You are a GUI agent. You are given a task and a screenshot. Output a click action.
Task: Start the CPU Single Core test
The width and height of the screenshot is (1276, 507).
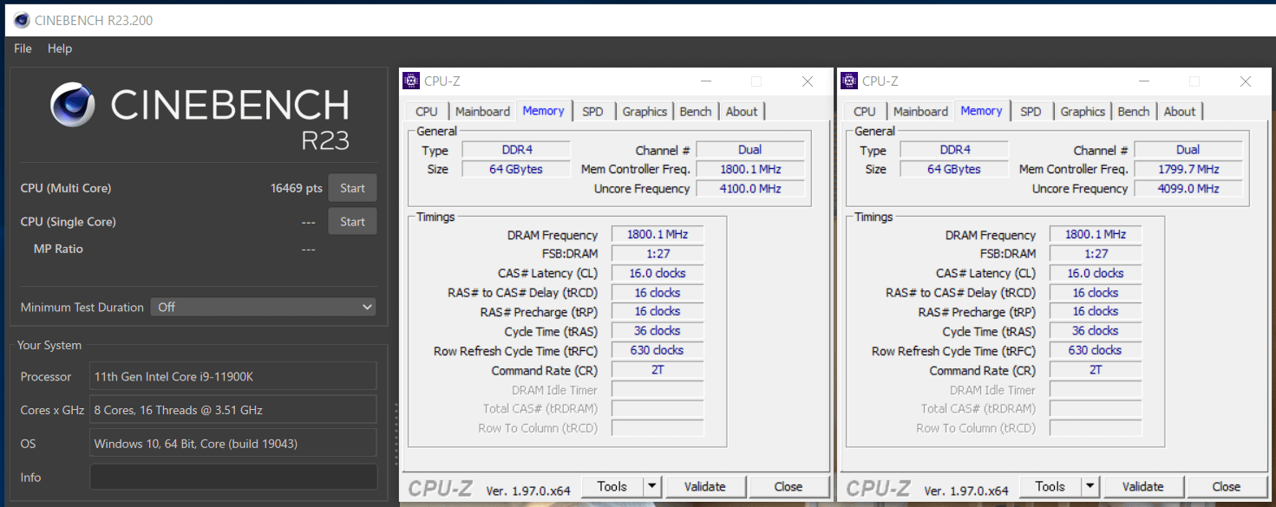(352, 222)
